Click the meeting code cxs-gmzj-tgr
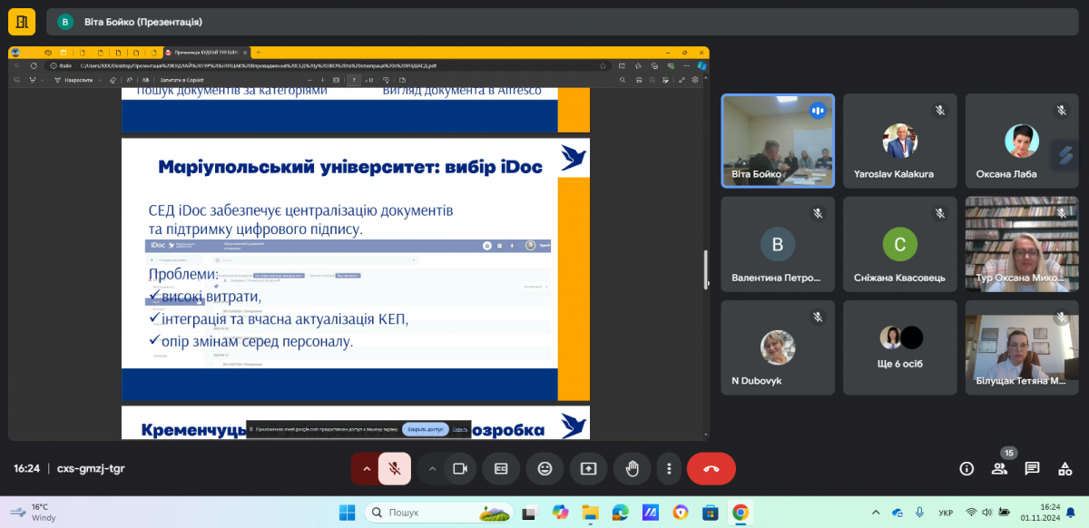This screenshot has height=528, width=1089. (x=89, y=469)
